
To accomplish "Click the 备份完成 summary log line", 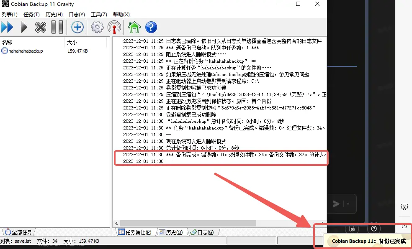I will 224,155.
